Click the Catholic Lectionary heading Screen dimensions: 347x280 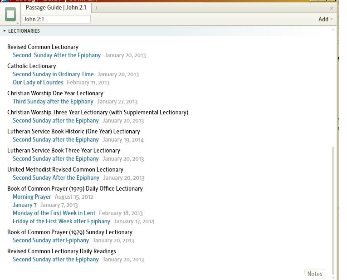32,66
